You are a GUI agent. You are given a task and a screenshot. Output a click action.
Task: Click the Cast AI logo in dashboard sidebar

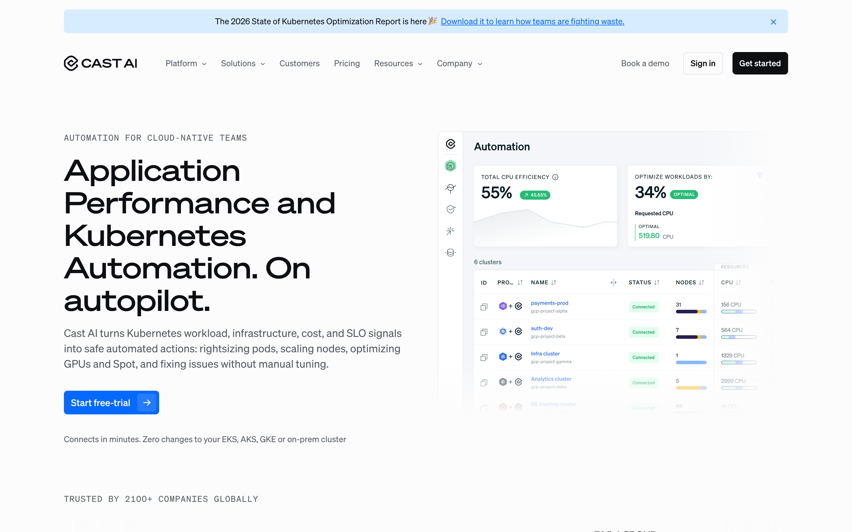(450, 144)
